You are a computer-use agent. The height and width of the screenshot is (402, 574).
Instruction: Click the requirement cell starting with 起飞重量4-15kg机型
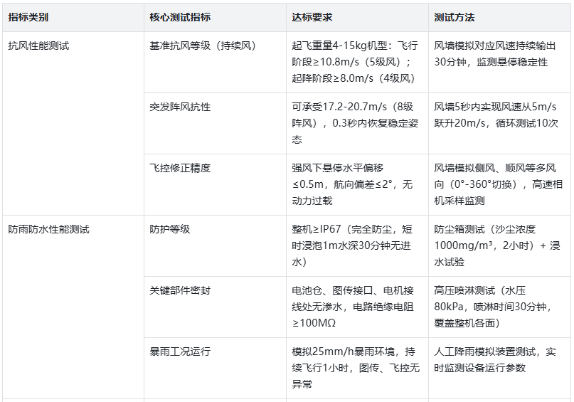(x=356, y=62)
